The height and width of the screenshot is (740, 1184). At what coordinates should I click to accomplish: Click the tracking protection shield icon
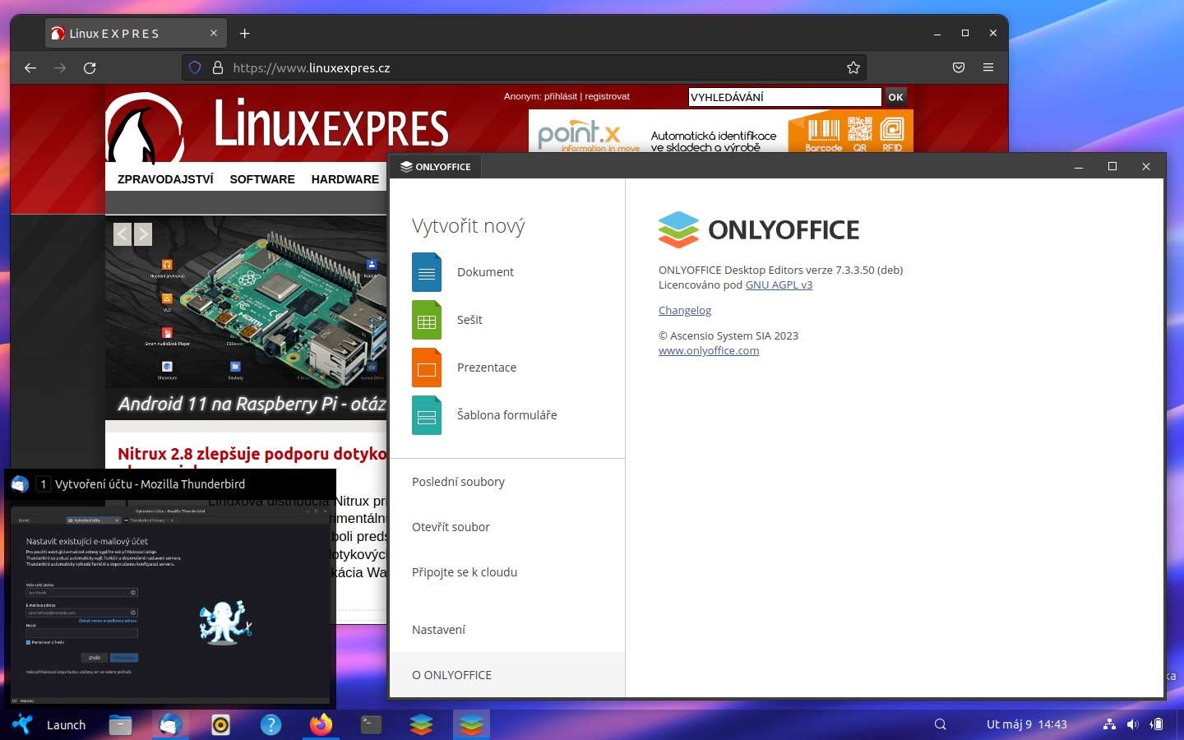coord(195,67)
